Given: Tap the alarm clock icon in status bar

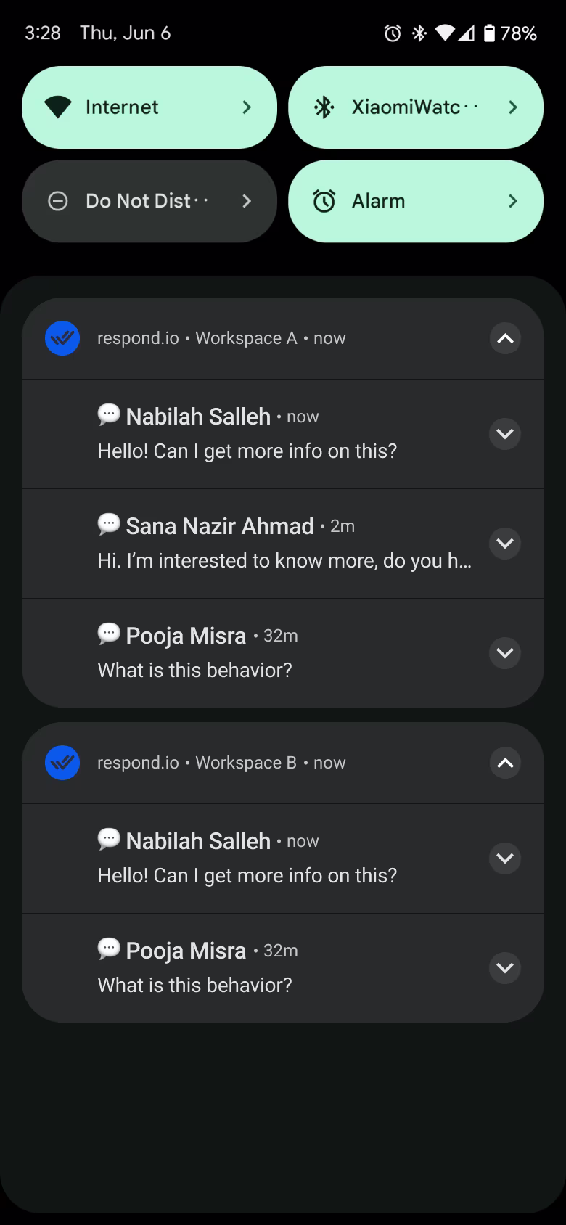Looking at the screenshot, I should pyautogui.click(x=393, y=33).
